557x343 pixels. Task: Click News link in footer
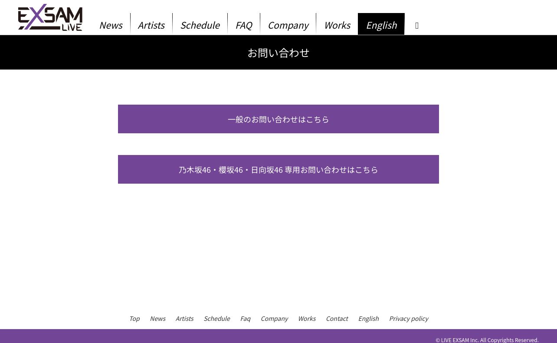[157, 319]
